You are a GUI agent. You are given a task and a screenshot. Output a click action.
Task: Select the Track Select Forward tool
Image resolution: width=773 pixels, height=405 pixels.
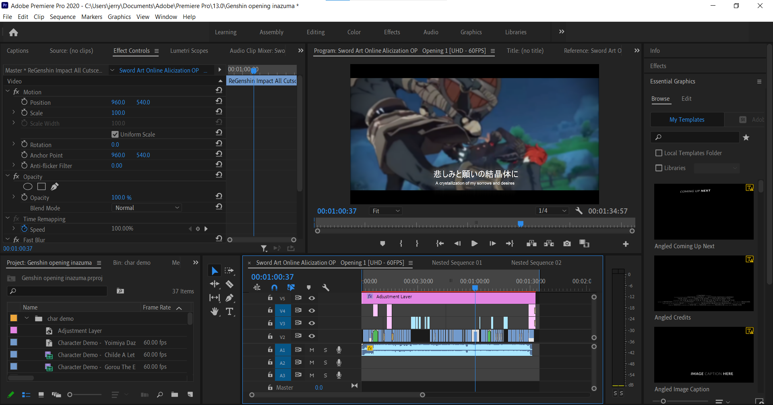pos(229,271)
